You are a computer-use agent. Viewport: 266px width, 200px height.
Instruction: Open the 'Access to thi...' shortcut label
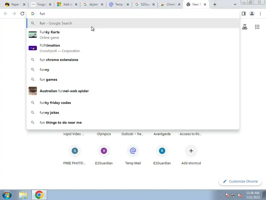tap(191, 134)
